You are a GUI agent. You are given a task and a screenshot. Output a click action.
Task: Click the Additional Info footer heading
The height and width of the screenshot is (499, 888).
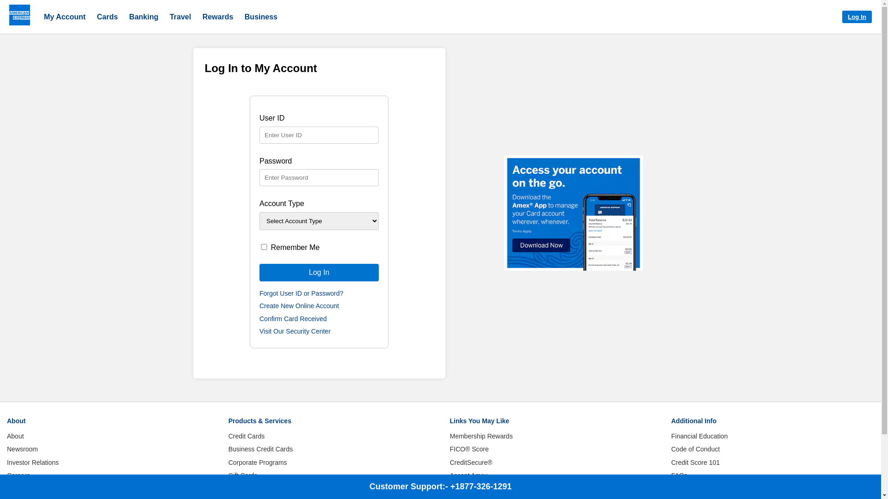(694, 421)
